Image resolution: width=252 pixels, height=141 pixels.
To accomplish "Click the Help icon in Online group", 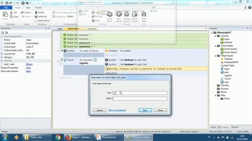I will (x=93, y=21).
